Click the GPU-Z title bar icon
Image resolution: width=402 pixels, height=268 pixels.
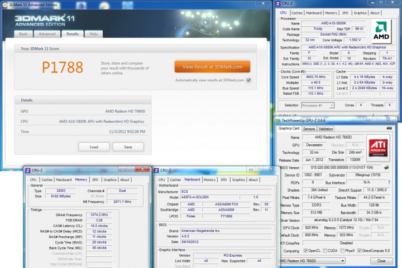(278, 120)
